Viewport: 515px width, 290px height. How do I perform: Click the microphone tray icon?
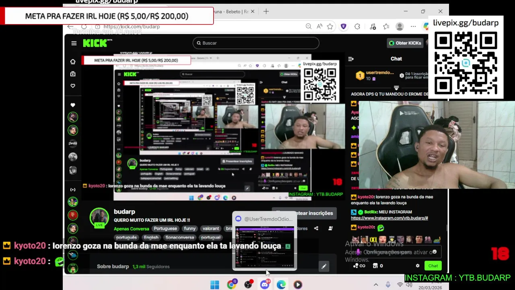(388, 285)
